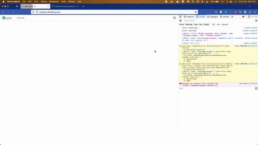The image size is (258, 145).
Task: Expand the logged Array entry
Action: [182, 43]
